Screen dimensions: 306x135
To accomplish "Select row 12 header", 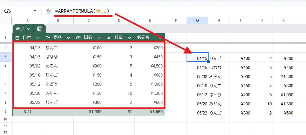I will pyautogui.click(x=5, y=132).
